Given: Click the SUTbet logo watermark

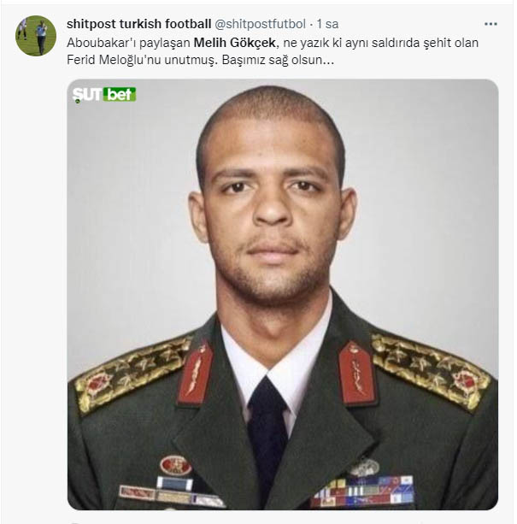Looking at the screenshot, I should [x=104, y=94].
